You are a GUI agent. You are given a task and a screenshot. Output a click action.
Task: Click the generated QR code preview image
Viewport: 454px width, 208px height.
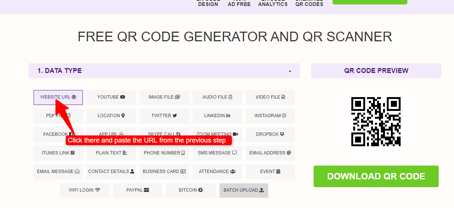tap(376, 122)
